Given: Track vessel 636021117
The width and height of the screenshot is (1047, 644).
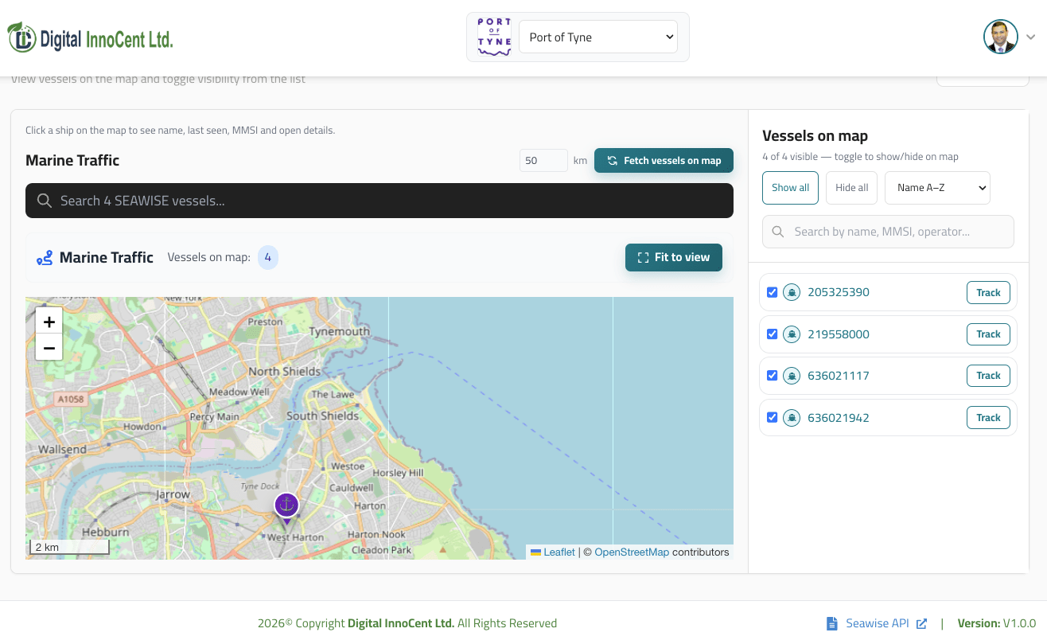Looking at the screenshot, I should tap(988, 376).
